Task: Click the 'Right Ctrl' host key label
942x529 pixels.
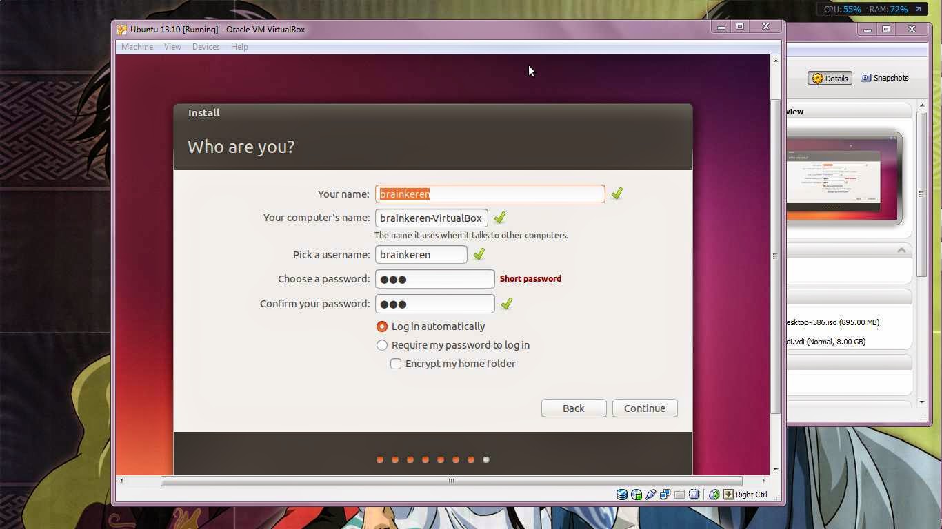Action: point(751,495)
